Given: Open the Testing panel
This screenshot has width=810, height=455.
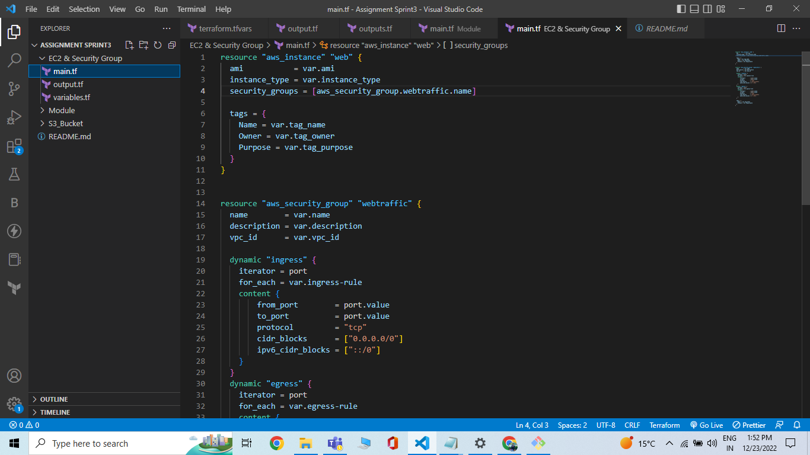Looking at the screenshot, I should tap(14, 174).
